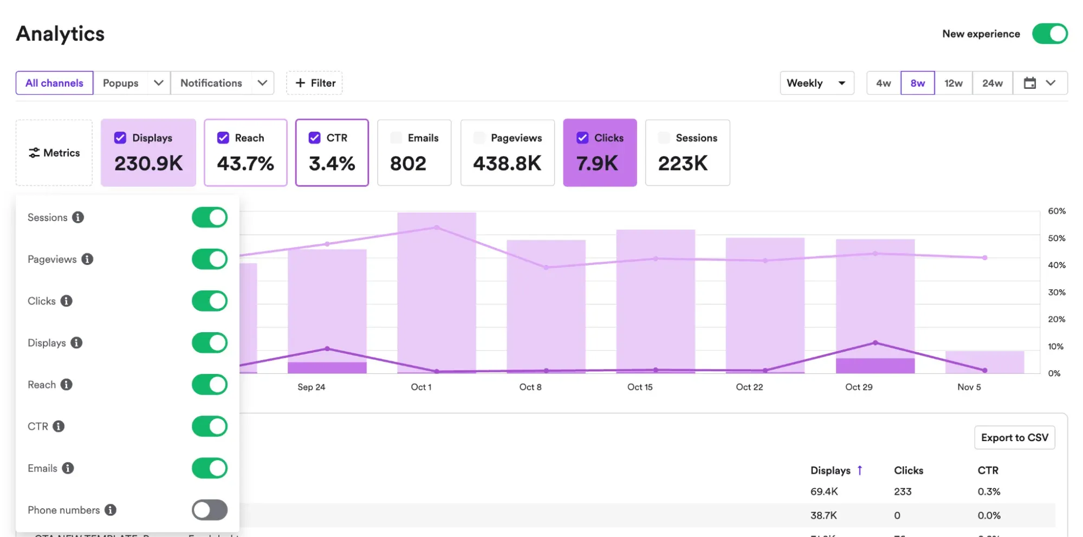Export table to CSV

click(1015, 437)
